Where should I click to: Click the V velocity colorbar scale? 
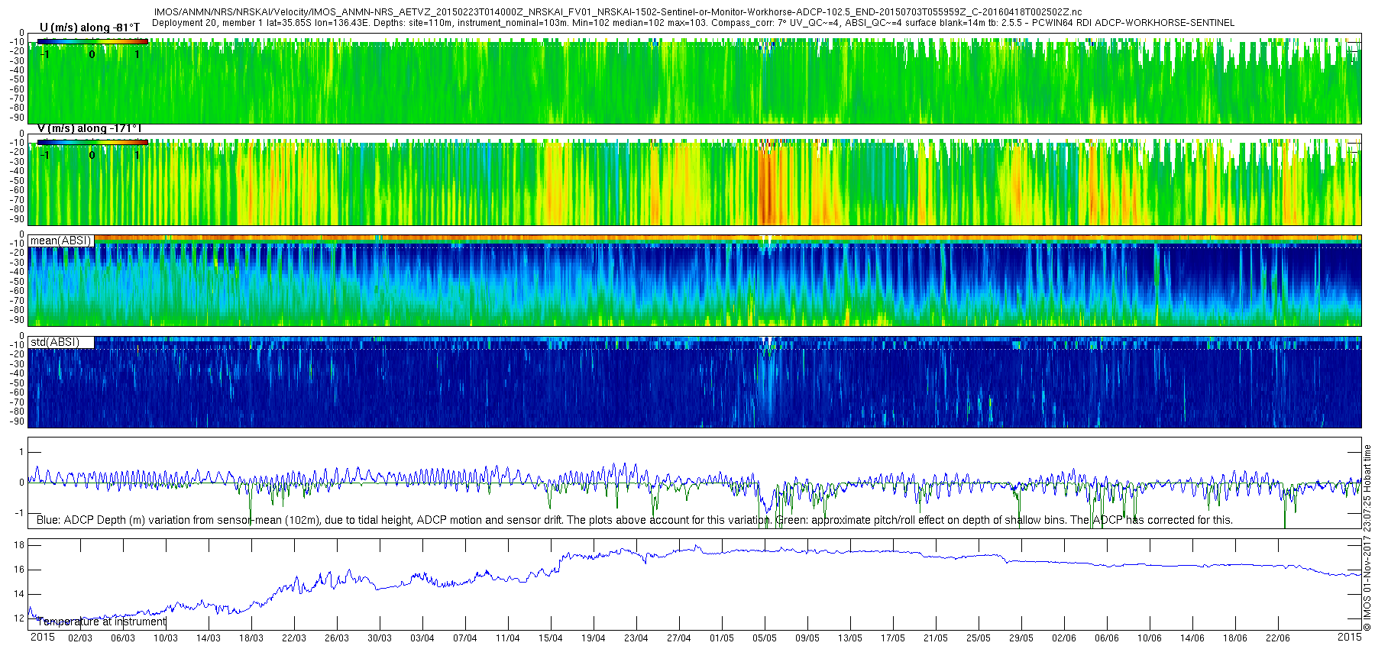92,142
